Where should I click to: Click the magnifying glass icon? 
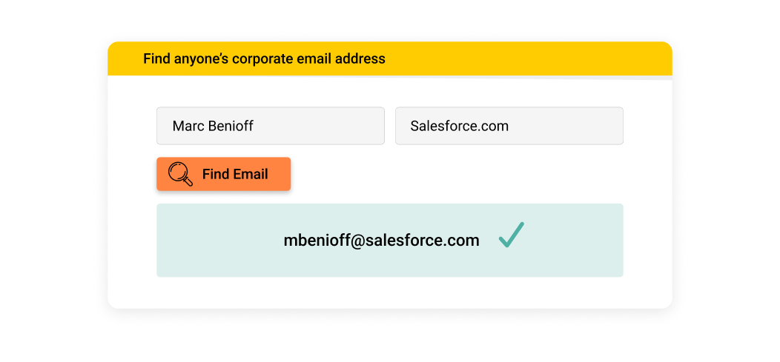point(180,174)
